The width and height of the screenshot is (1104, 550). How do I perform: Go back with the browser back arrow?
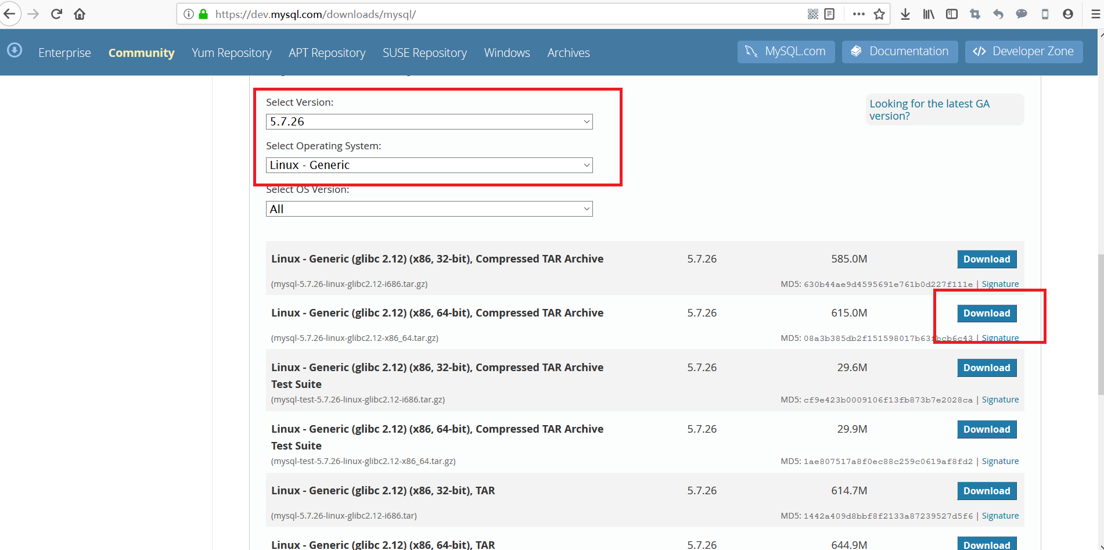coord(9,14)
